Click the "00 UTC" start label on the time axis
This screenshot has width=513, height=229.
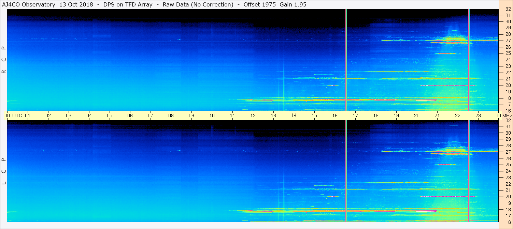13,116
